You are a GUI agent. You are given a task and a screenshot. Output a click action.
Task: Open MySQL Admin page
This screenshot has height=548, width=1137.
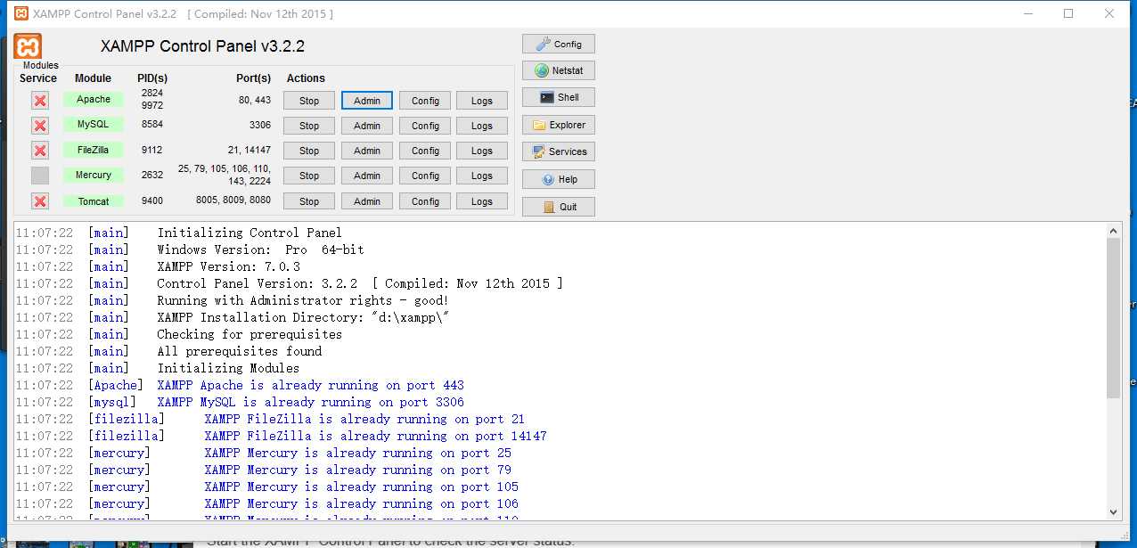[x=367, y=126]
